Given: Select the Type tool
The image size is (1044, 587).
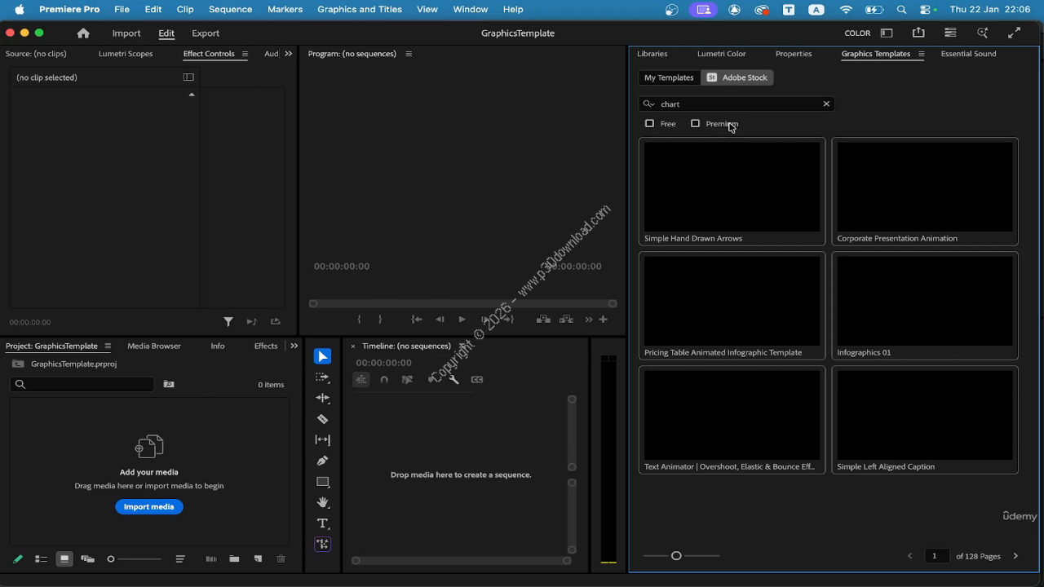Looking at the screenshot, I should [x=323, y=523].
